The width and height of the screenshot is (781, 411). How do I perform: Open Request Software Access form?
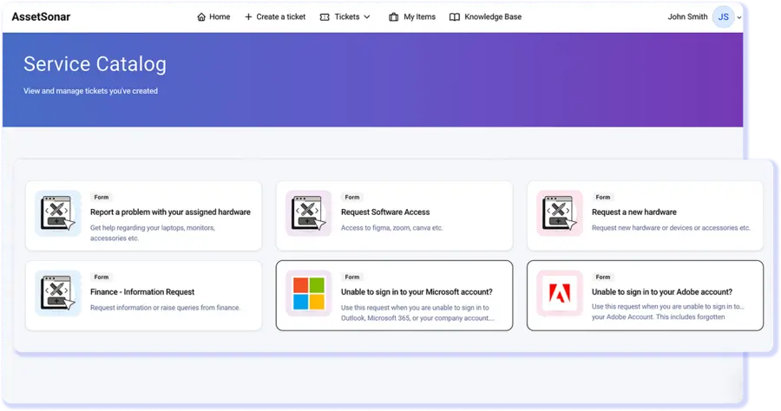click(x=385, y=212)
